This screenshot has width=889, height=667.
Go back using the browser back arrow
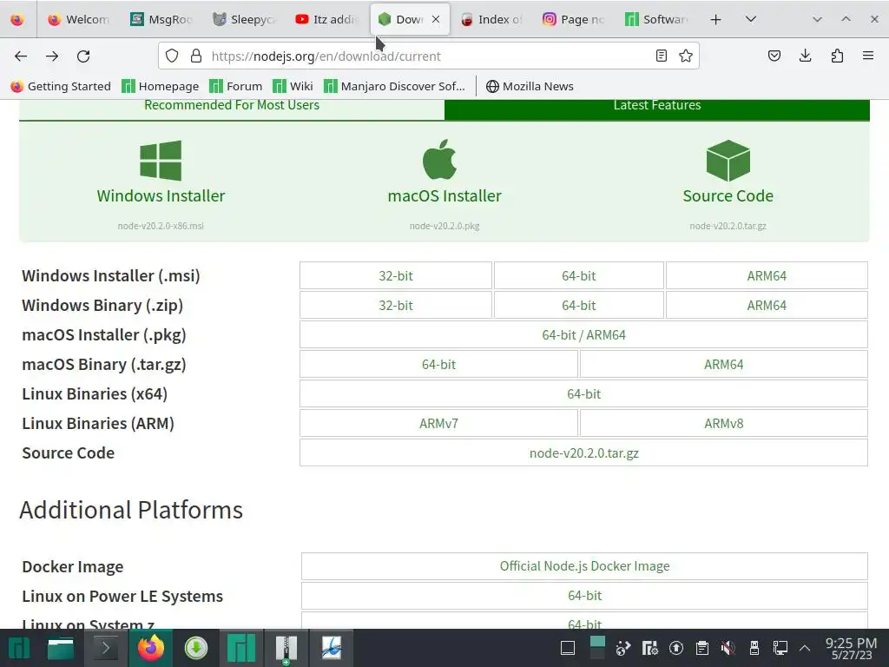[21, 56]
